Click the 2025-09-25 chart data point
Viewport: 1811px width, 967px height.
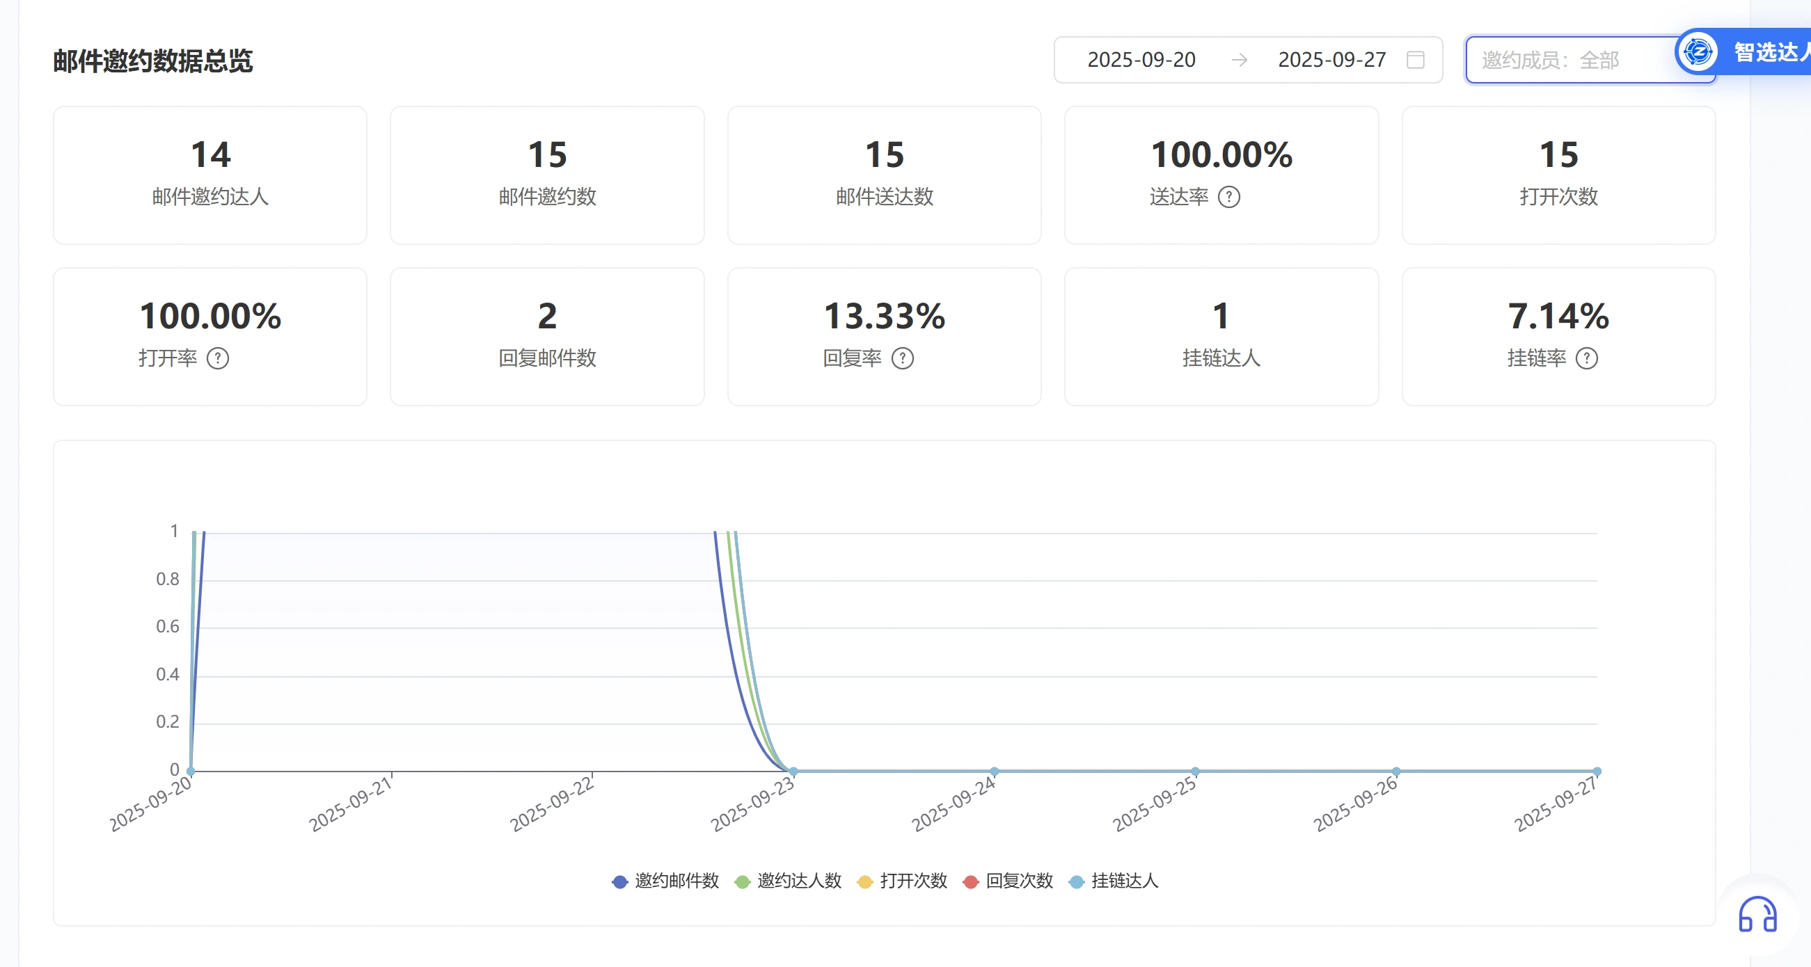tap(1195, 771)
